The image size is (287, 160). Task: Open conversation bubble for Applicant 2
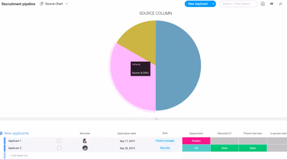(59, 148)
